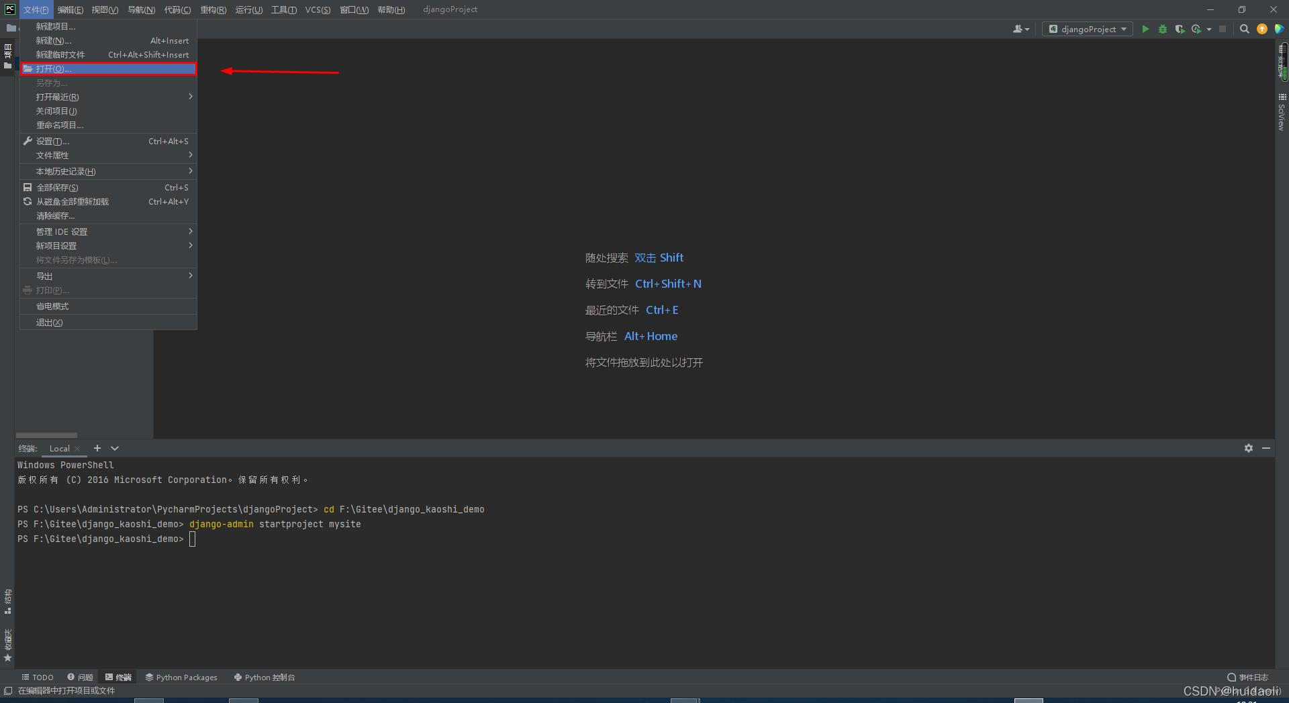Open the View (视图) menu
This screenshot has height=703, width=1289.
tap(105, 9)
